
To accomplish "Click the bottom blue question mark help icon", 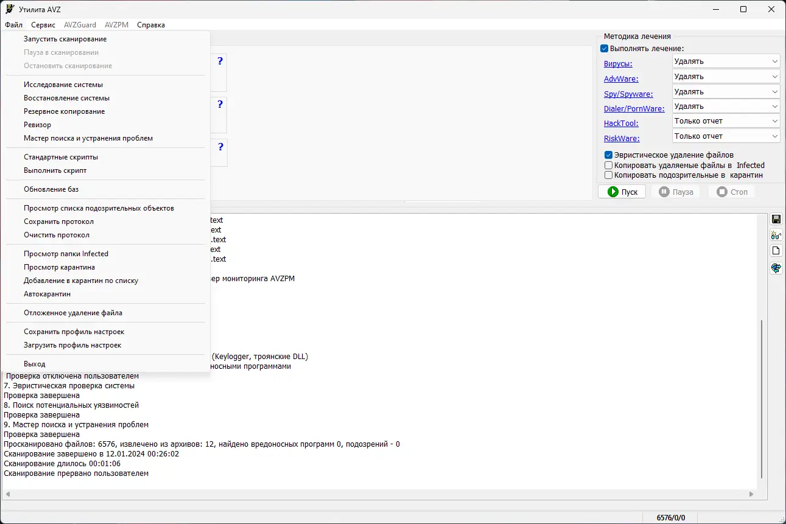I will (220, 147).
